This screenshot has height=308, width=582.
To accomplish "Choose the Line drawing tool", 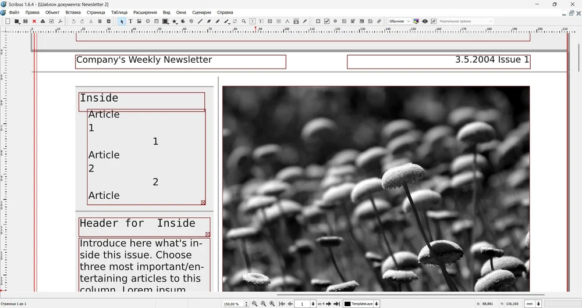I will click(200, 22).
